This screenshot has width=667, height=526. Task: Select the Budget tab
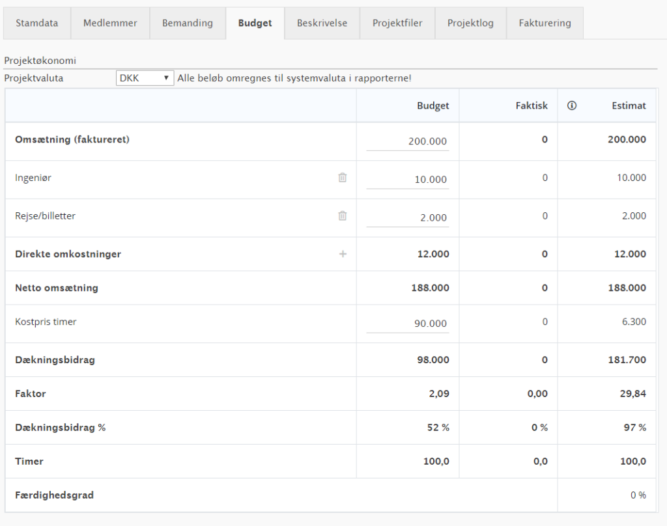pyautogui.click(x=255, y=23)
